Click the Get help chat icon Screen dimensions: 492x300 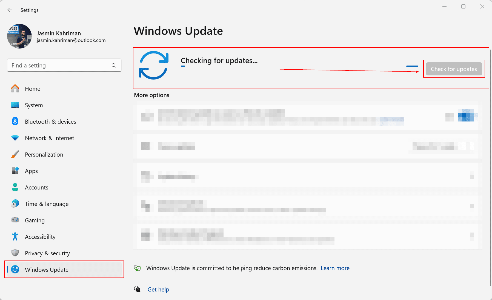click(137, 289)
